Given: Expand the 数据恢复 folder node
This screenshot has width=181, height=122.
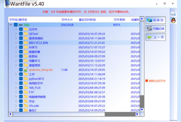Looking at the screenshot, I should pos(16,52).
